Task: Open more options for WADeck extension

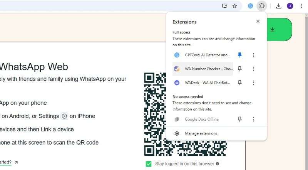Action: (253, 83)
